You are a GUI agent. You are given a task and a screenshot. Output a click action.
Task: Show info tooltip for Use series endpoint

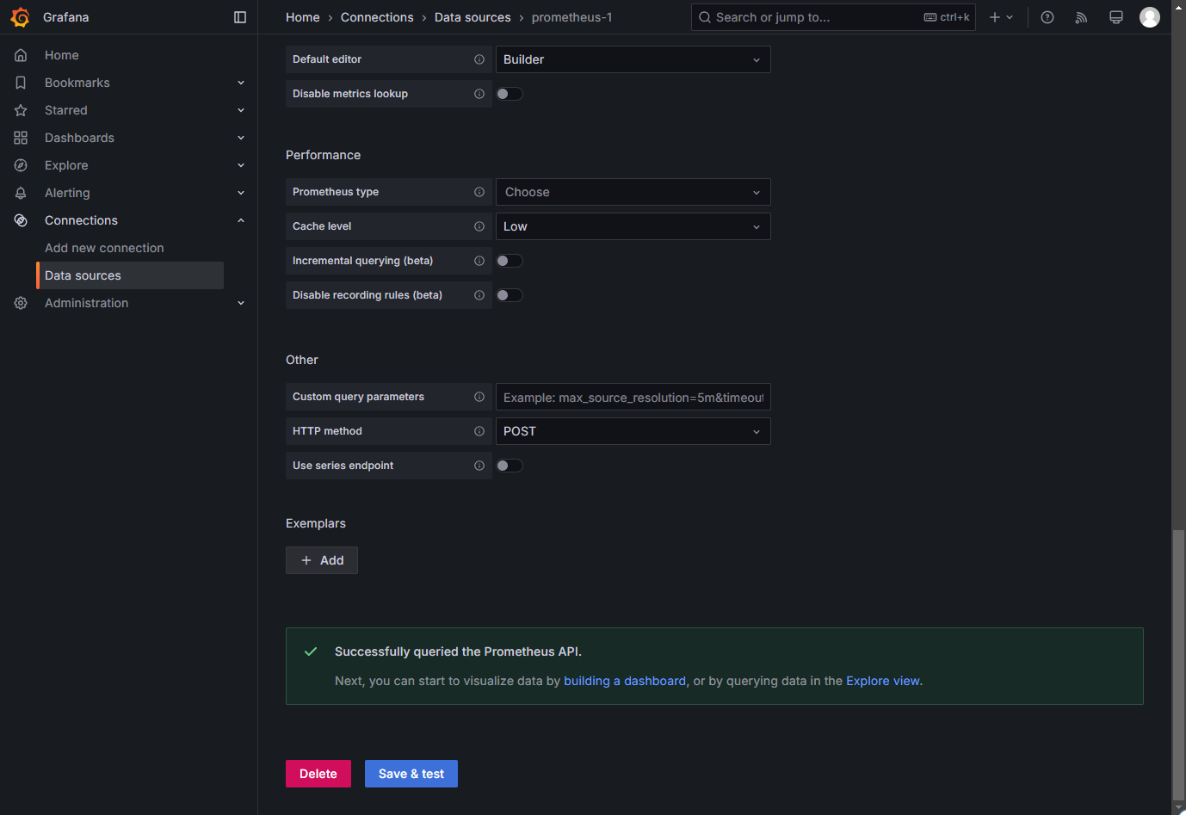click(x=479, y=466)
